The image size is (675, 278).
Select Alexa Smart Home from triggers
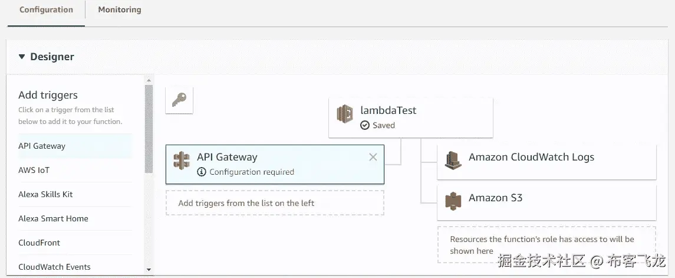(x=53, y=218)
